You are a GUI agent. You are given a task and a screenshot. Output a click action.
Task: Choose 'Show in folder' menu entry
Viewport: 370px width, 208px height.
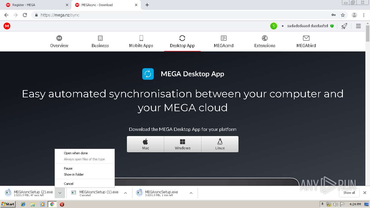coord(85,174)
